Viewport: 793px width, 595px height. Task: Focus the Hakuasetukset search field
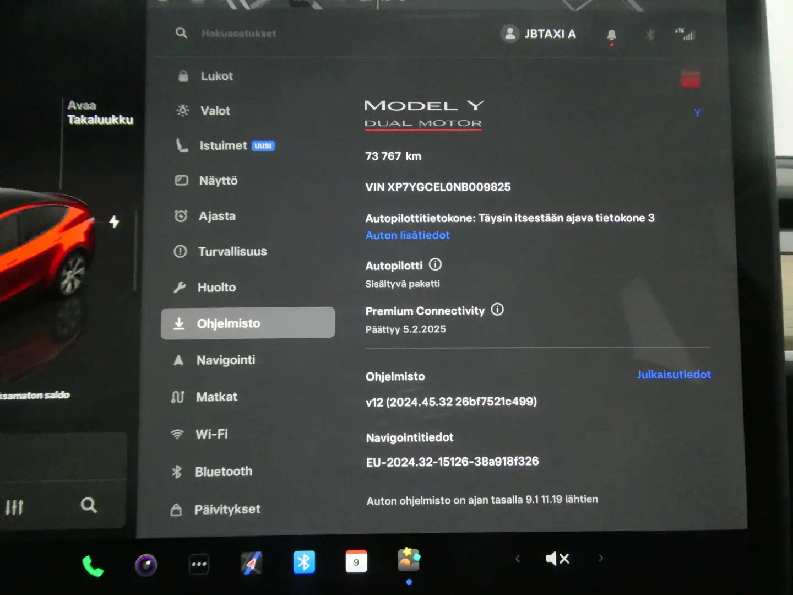coord(238,34)
